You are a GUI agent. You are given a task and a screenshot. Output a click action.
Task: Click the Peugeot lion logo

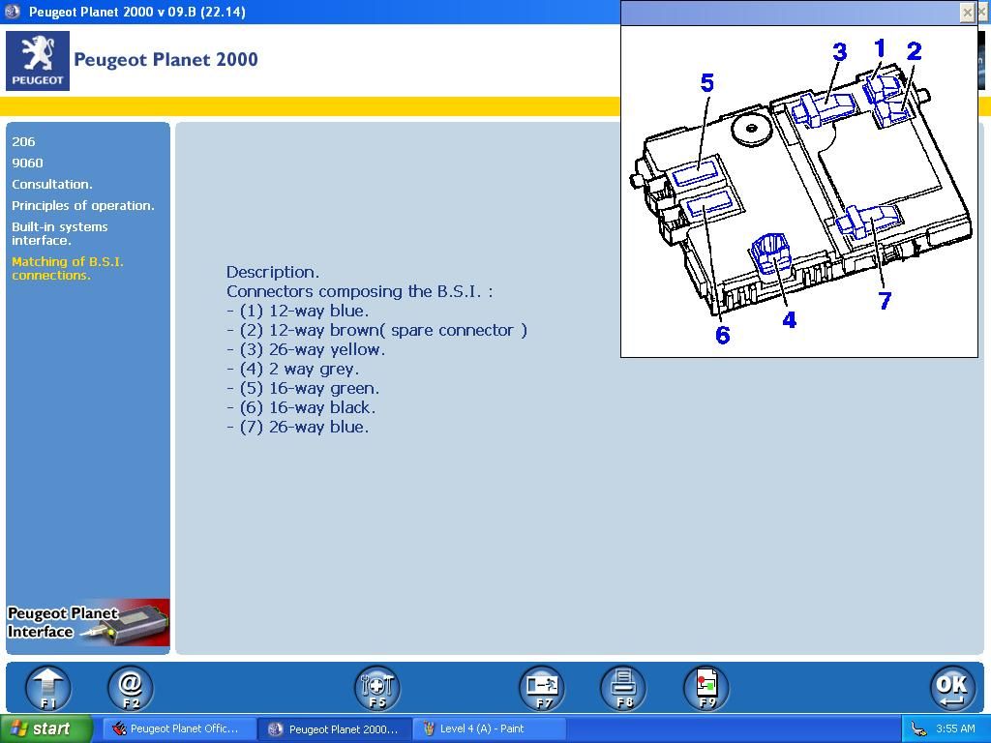tap(38, 61)
